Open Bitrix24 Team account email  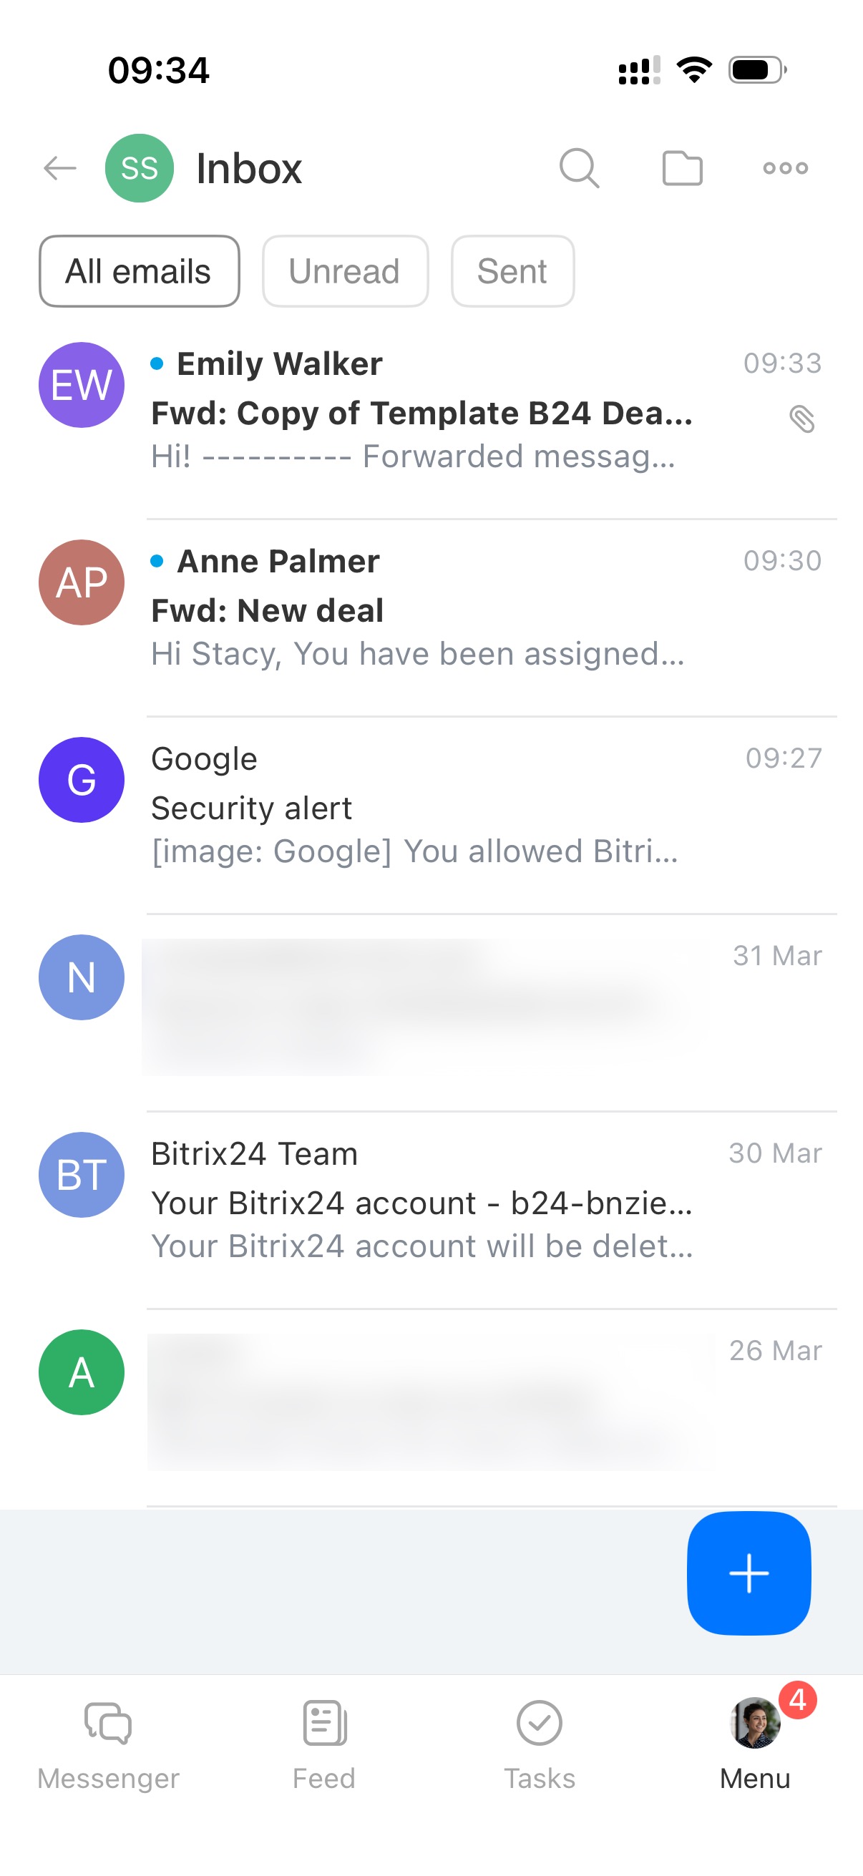tap(422, 1201)
